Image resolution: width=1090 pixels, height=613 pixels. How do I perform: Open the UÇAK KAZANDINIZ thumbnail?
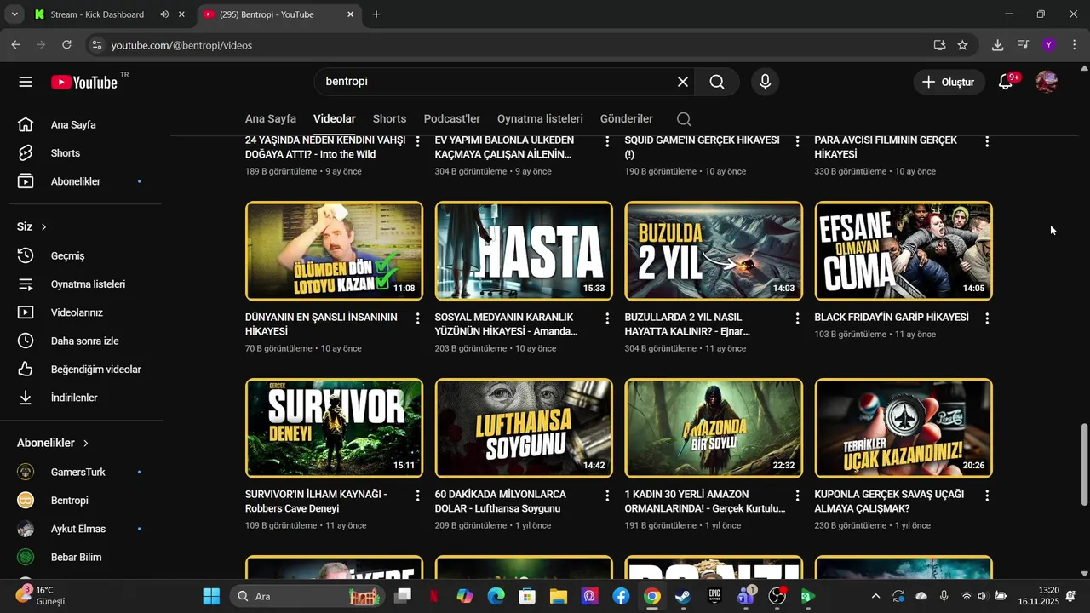tap(904, 428)
